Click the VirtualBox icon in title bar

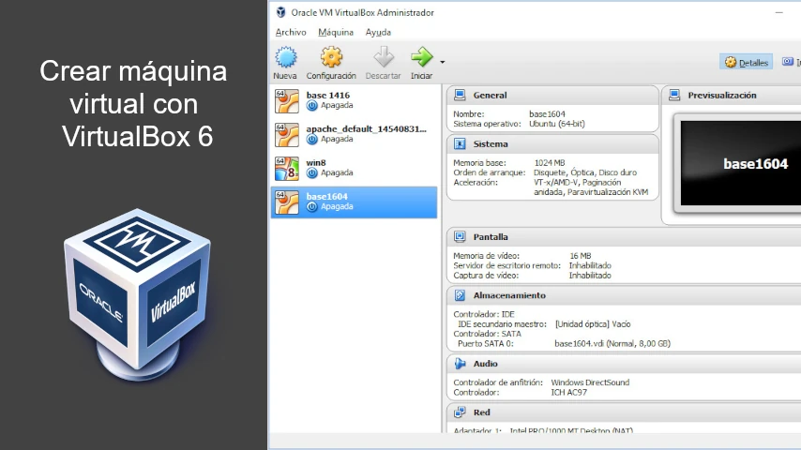pos(280,12)
